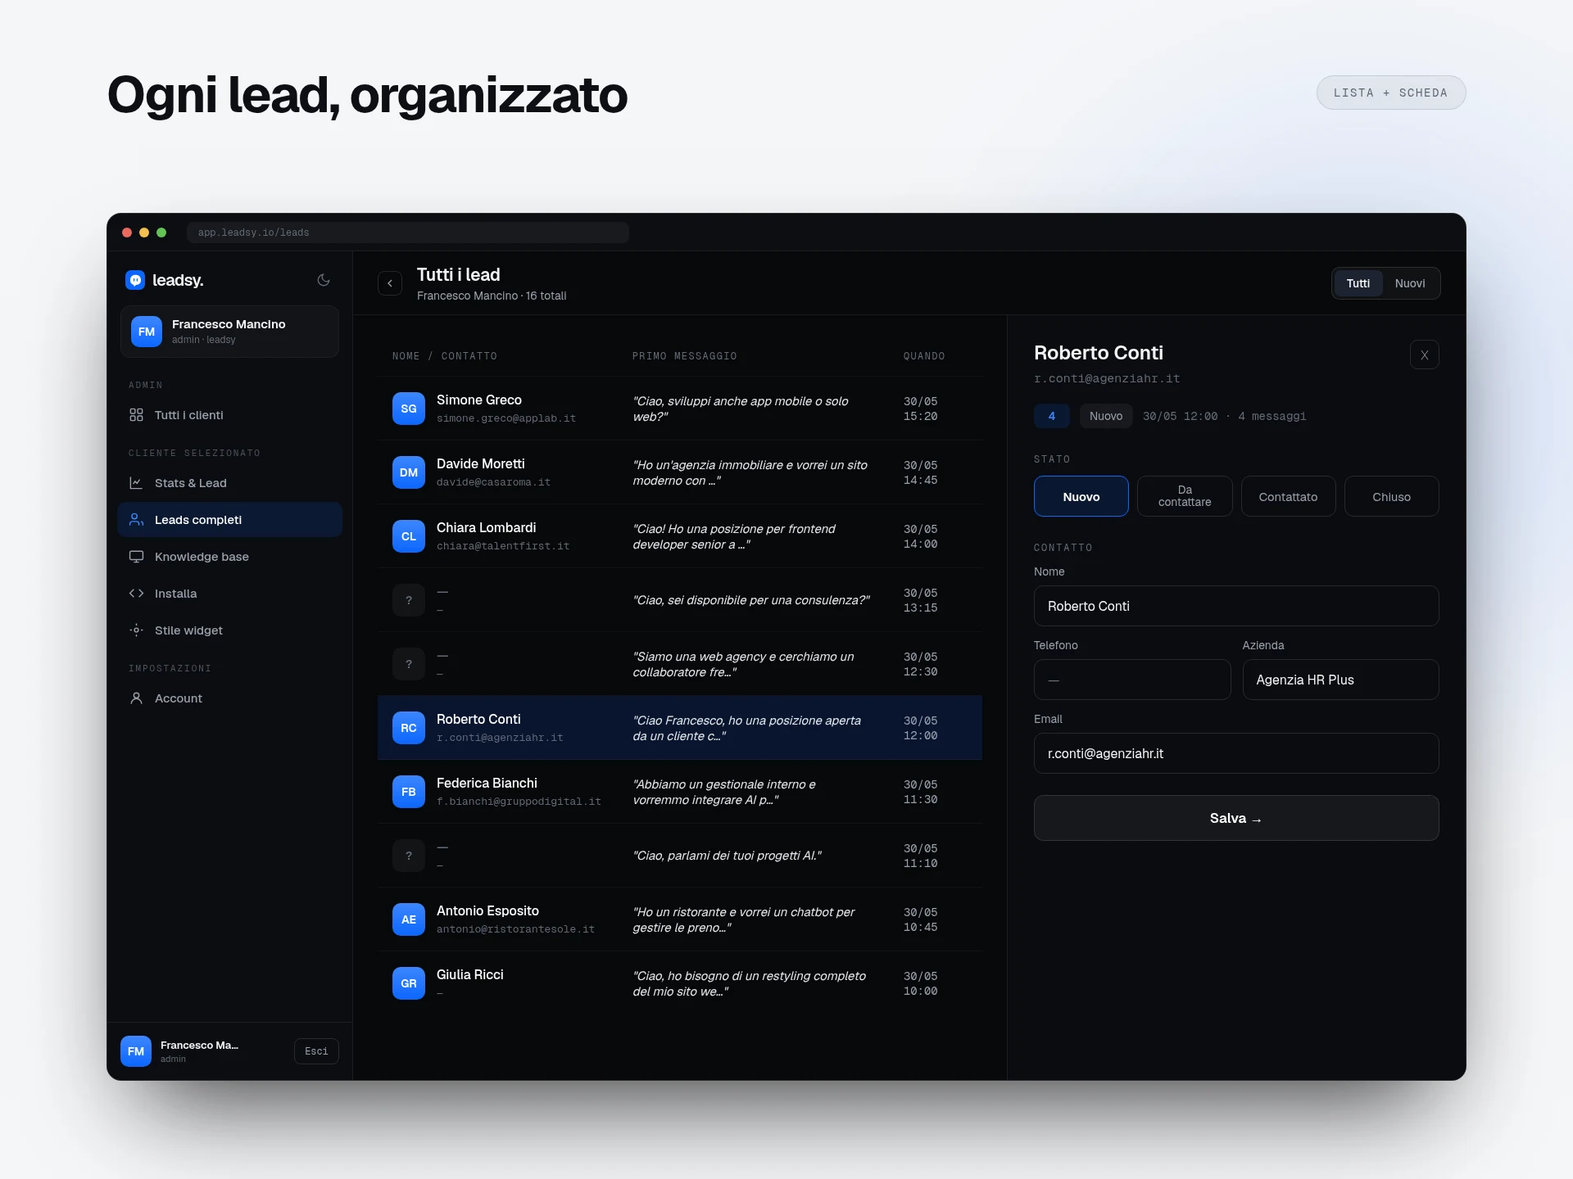Viewport: 1573px width, 1179px height.
Task: Click 'Ciao, sei disponibile per una consulenza?' message
Action: pyautogui.click(x=751, y=600)
